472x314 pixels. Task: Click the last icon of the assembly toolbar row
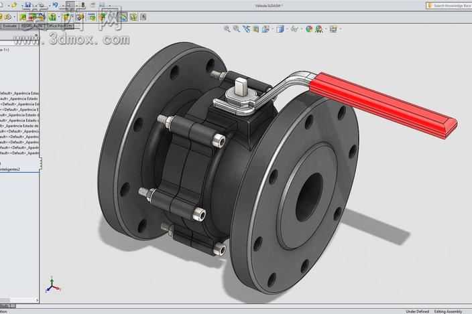pos(143,17)
